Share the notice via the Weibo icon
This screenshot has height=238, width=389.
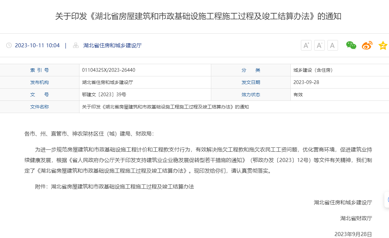[x=367, y=45]
